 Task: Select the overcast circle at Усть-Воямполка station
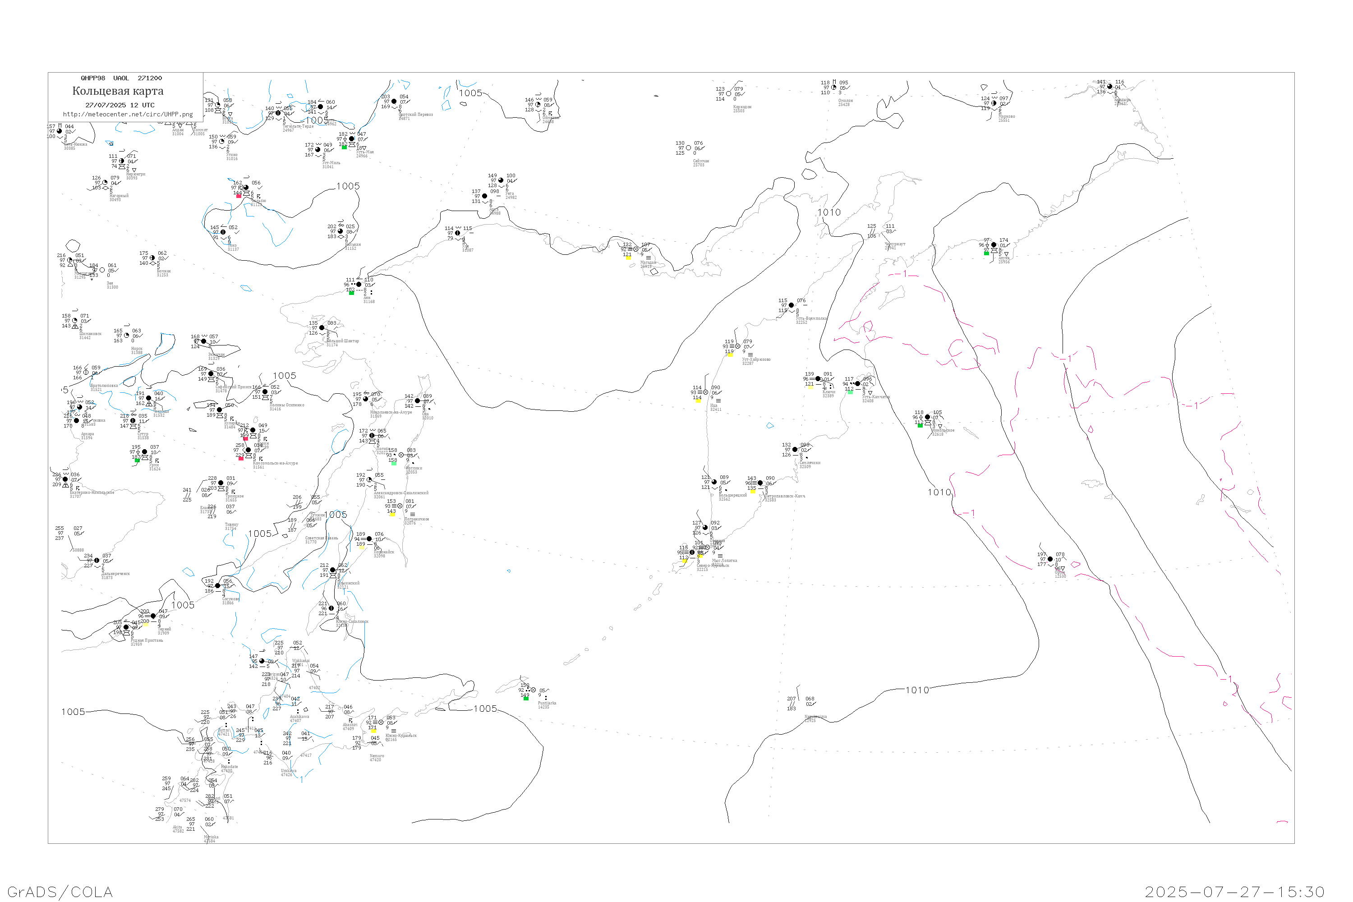click(791, 305)
